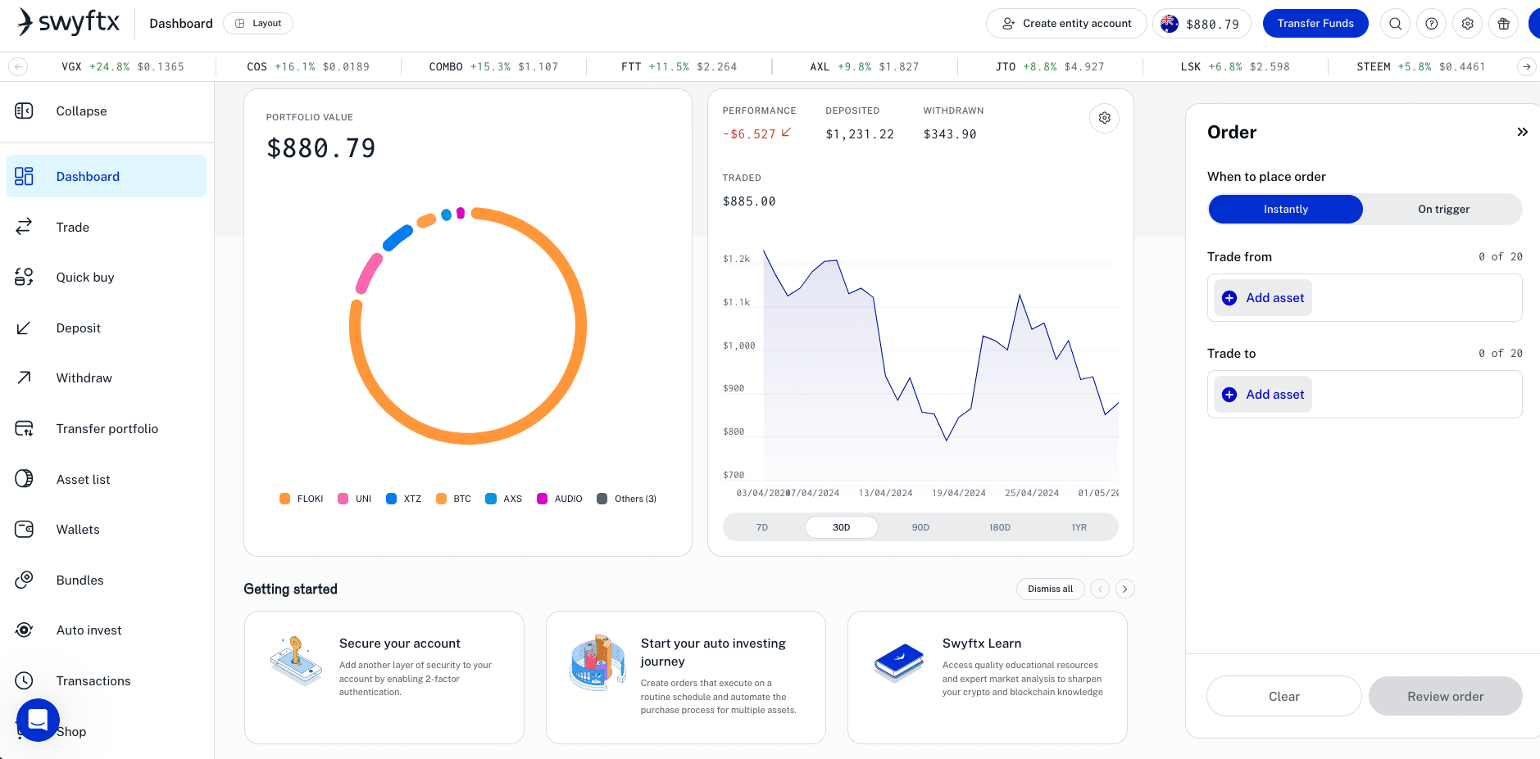This screenshot has width=1540, height=759.
Task: Open the Asset list icon
Action: pos(24,479)
